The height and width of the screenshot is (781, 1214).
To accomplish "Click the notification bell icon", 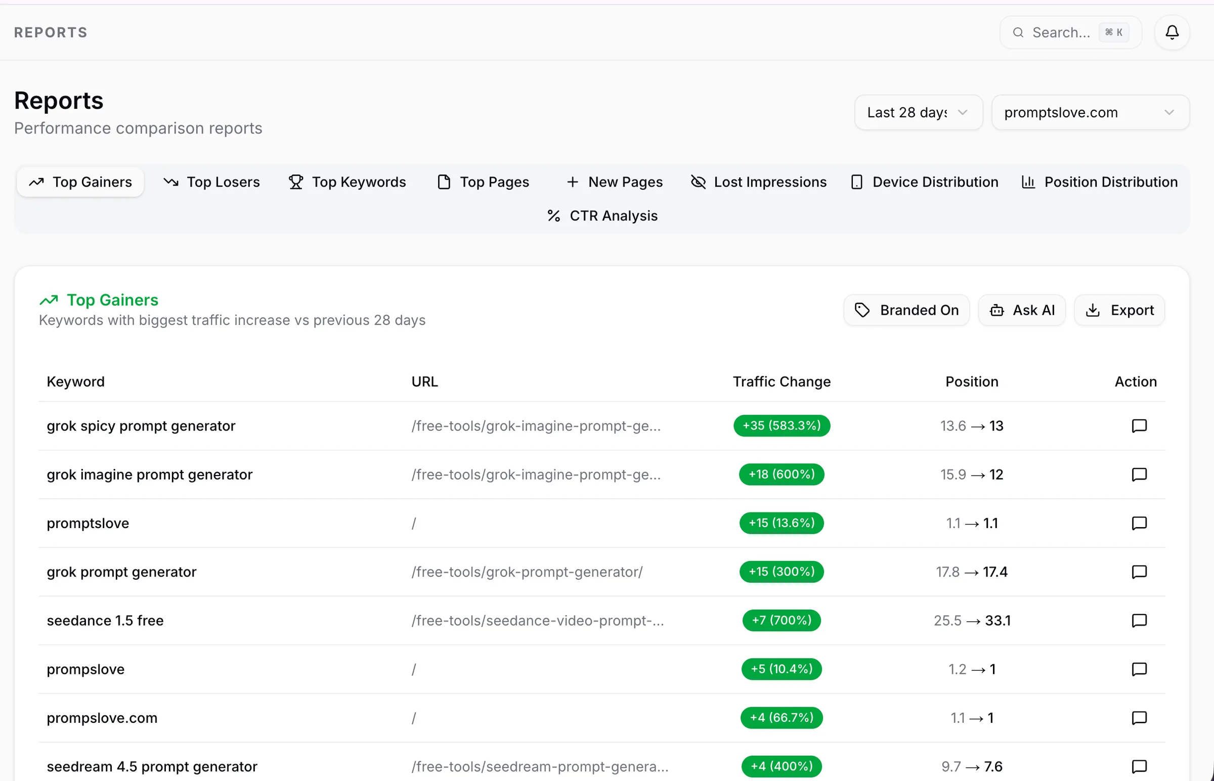I will click(x=1172, y=32).
